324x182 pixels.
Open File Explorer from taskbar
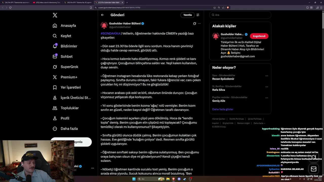(168, 179)
